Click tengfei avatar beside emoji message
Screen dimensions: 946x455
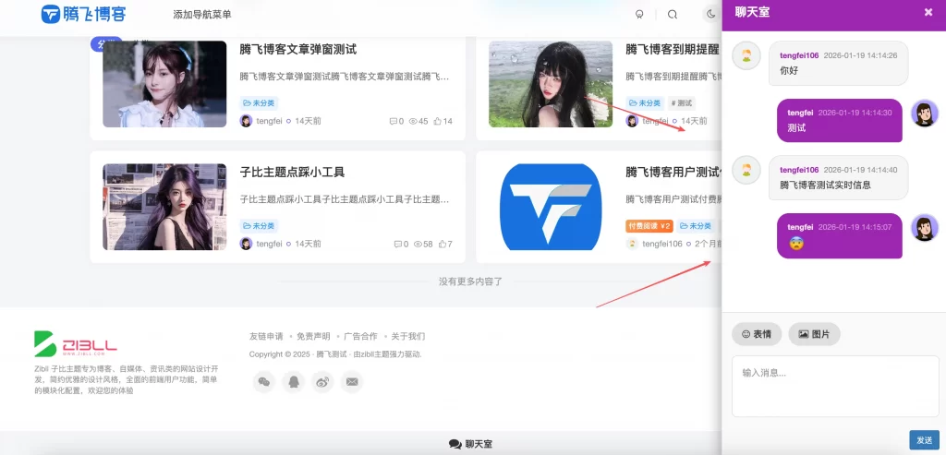[x=924, y=228]
